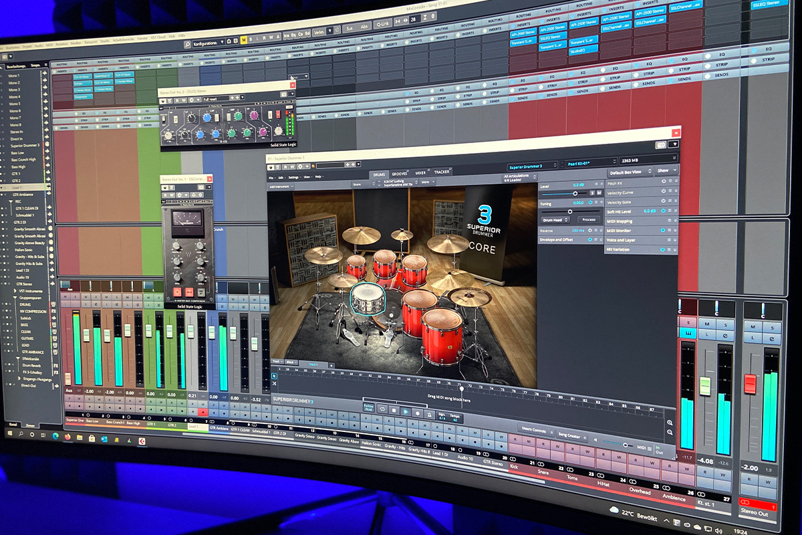Screen dimensions: 802x535
Task: Open MIDI Mapping panel menu icon
Action: coord(670,221)
